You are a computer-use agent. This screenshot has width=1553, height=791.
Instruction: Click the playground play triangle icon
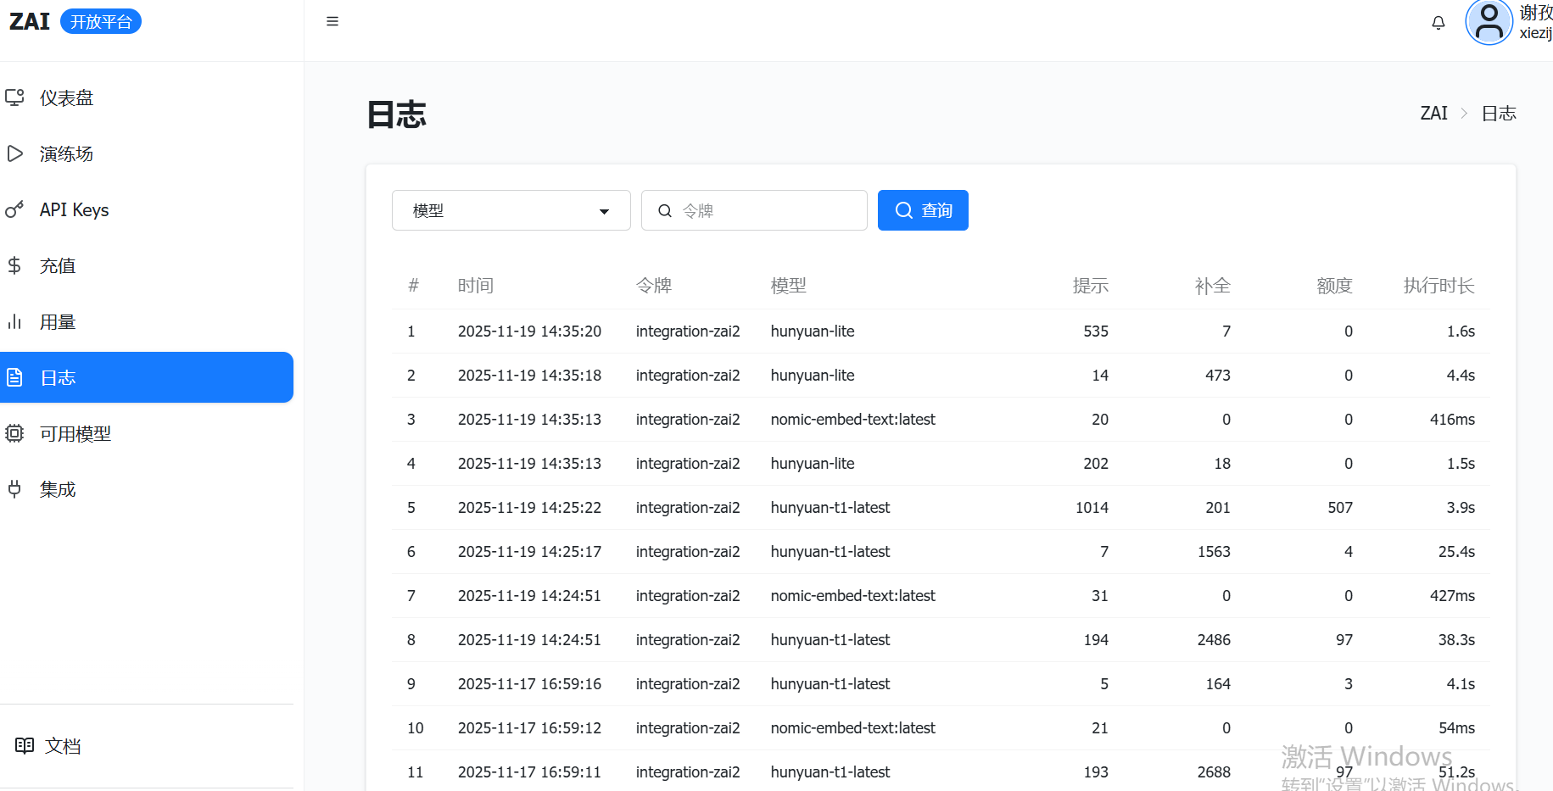click(14, 153)
